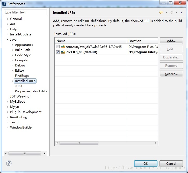Expand the Ant tree node
188x173 pixels.
(8, 24)
